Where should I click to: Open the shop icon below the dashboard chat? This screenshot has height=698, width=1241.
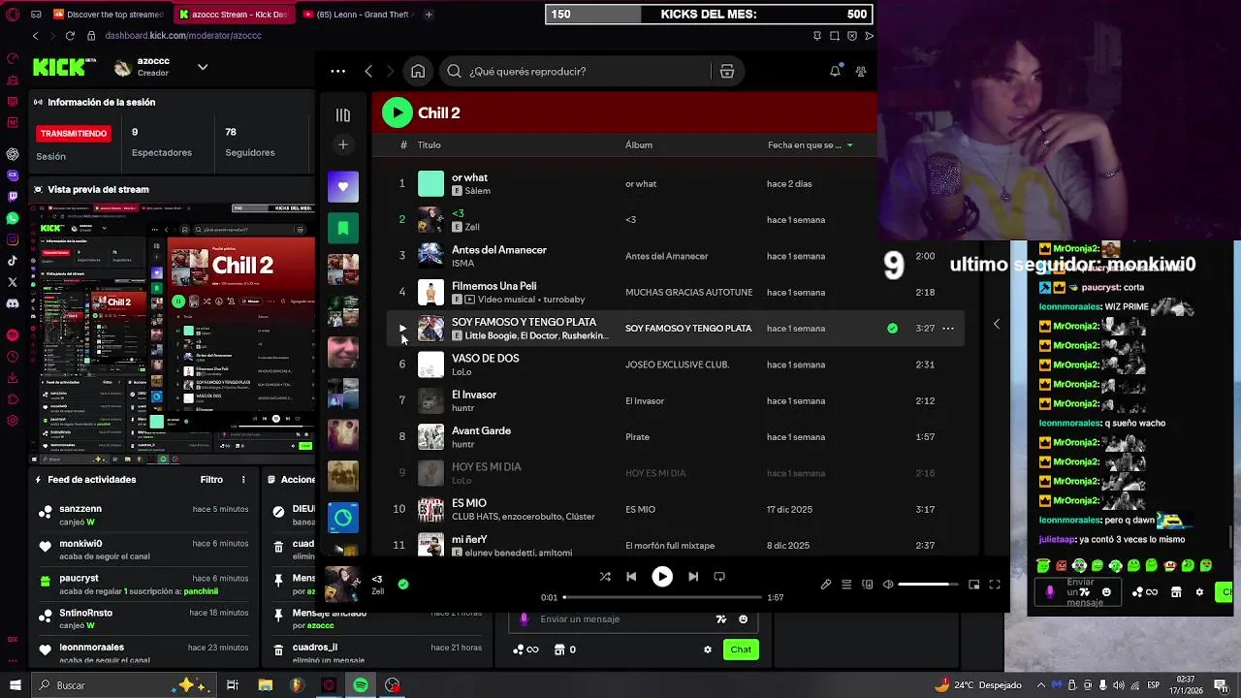pos(559,650)
